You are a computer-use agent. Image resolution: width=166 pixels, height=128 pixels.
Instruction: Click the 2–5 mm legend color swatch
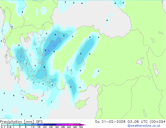tap(23, 125)
